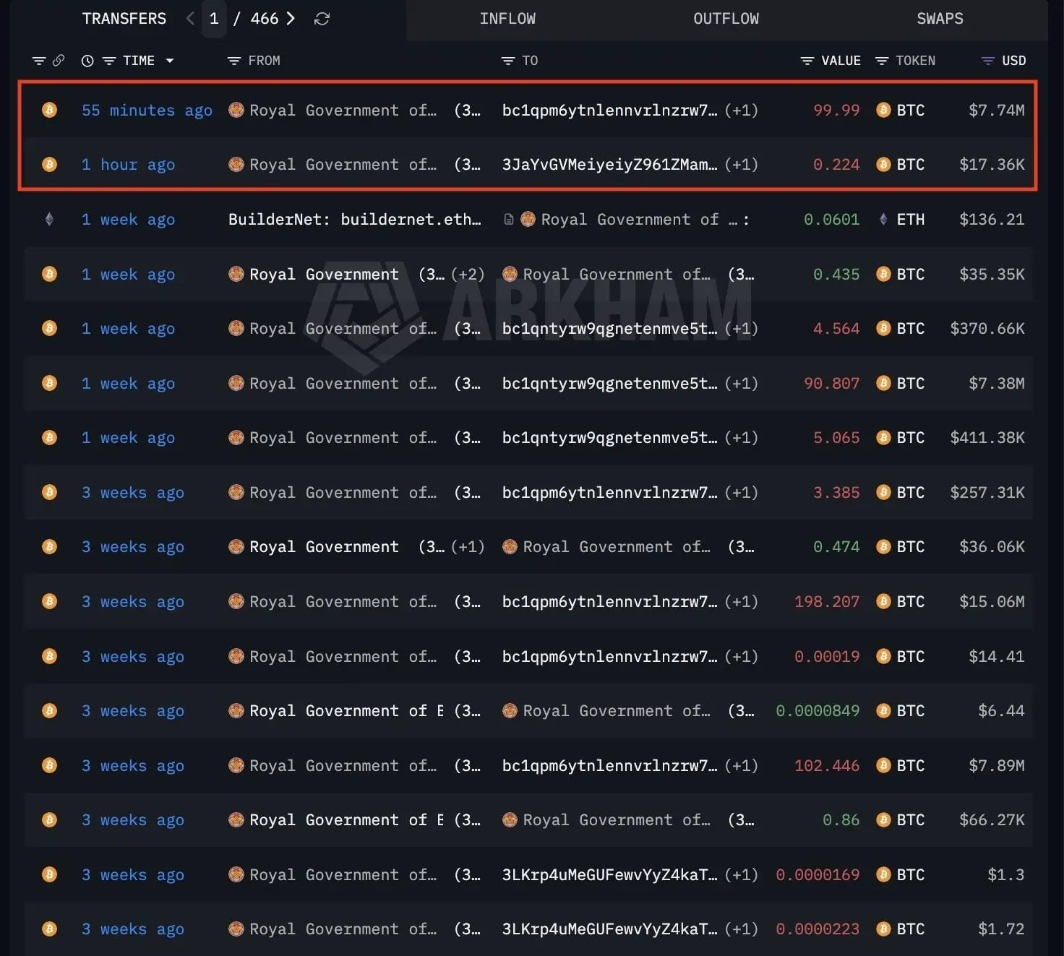Viewport: 1064px width, 956px height.
Task: Go to the previous transfers page
Action: (190, 19)
